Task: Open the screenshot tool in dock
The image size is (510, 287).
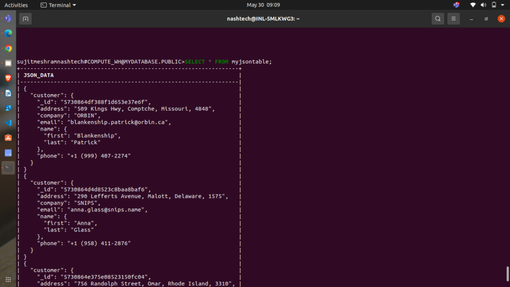Action: tap(8, 152)
